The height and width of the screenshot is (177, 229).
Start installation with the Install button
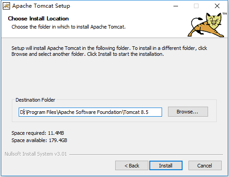pos(166,166)
